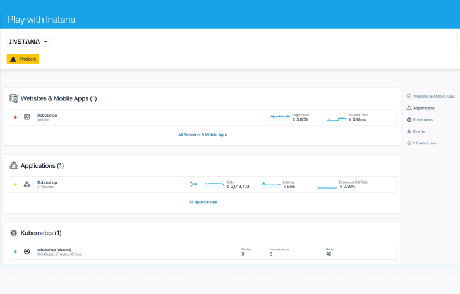Open the Robotshop Website entry
The height and width of the screenshot is (294, 460).
click(x=203, y=117)
